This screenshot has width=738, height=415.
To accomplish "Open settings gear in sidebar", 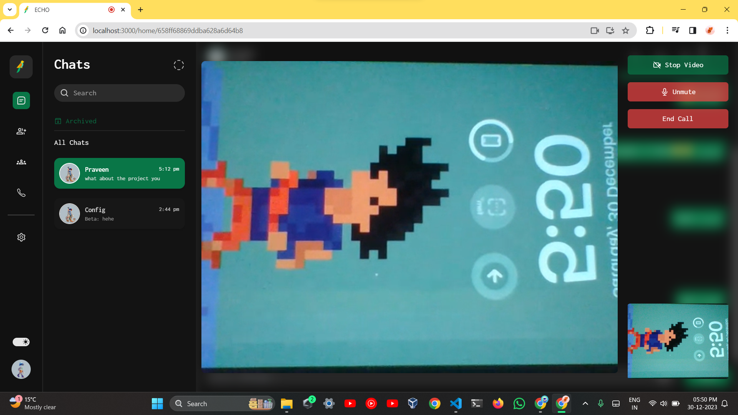I will (21, 237).
